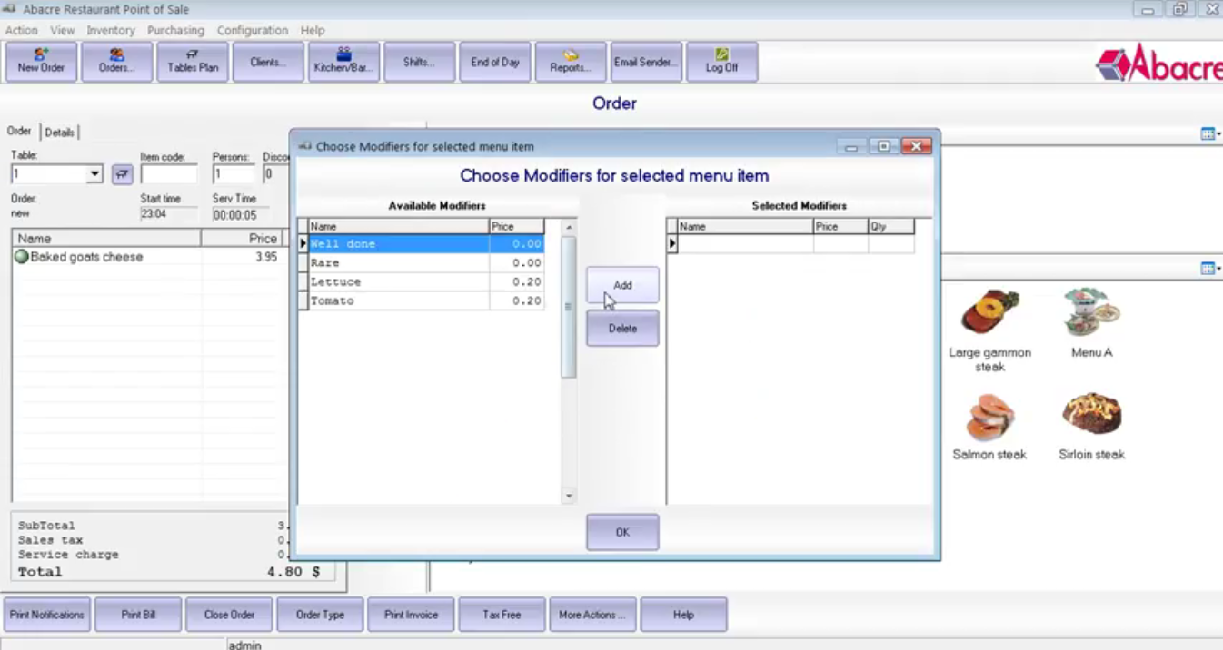
Task: Open the Kitchen/Bar display button
Action: (x=343, y=62)
